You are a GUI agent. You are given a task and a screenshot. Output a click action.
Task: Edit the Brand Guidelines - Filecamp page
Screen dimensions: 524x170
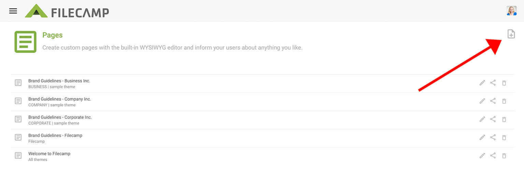pyautogui.click(x=482, y=137)
